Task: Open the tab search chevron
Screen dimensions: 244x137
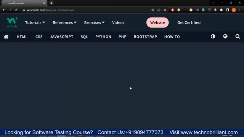Action: click(x=213, y=3)
